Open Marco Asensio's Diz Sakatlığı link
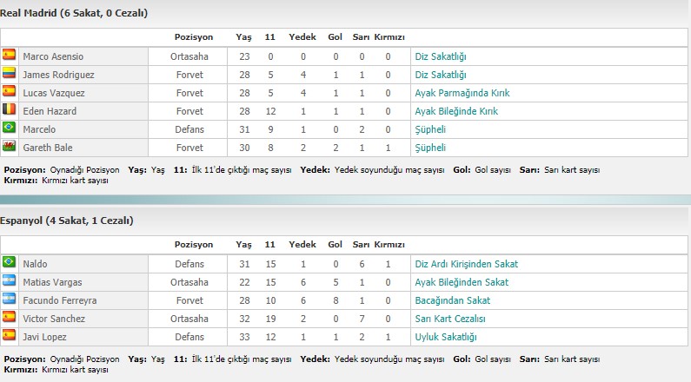Screen dimensions: 691x382 441,56
